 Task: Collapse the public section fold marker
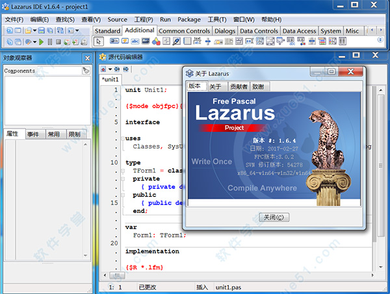123,195
